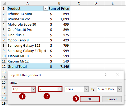The width and height of the screenshot is (126, 106).
Task: Select the OnePlus 10 Pro cell
Action: (28, 30)
